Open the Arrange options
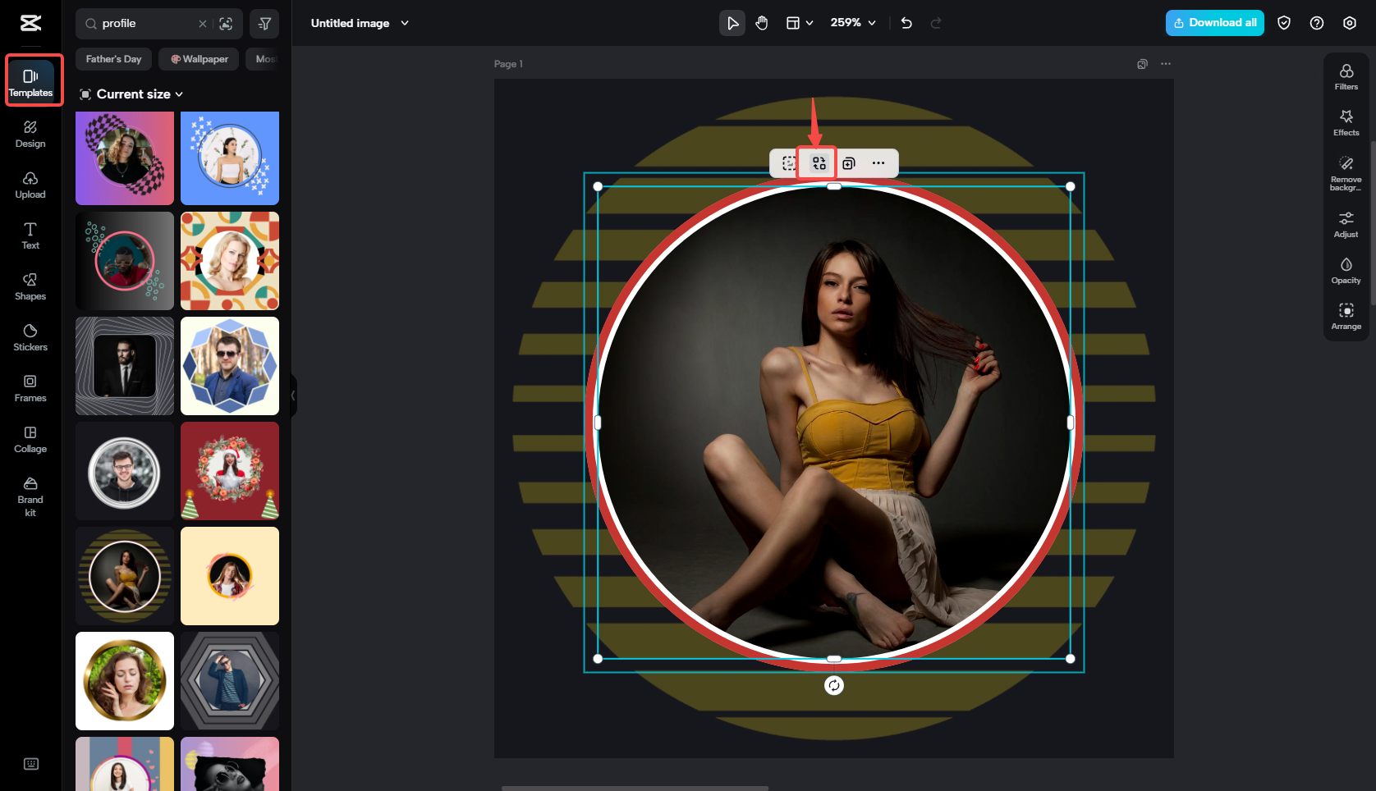1376x791 pixels. coord(1346,316)
